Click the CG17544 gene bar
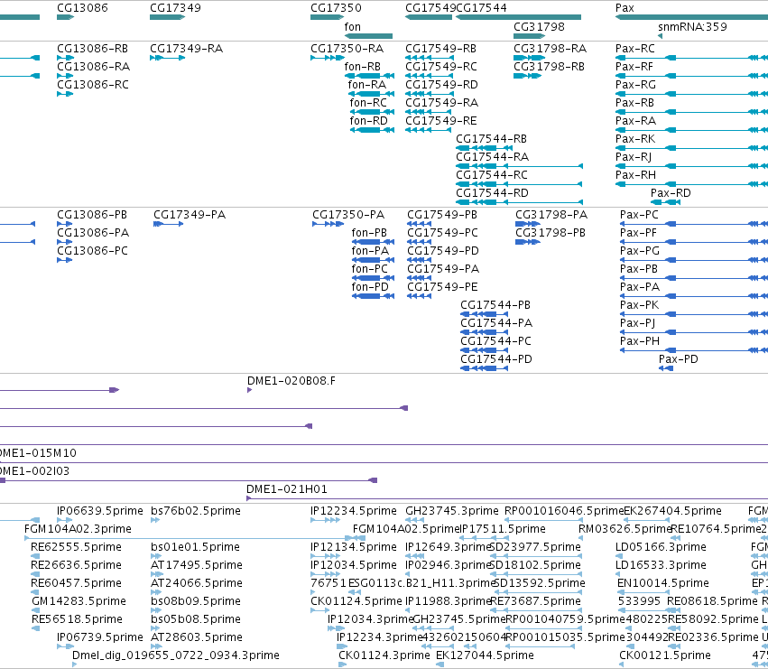The image size is (768, 669). (518, 17)
